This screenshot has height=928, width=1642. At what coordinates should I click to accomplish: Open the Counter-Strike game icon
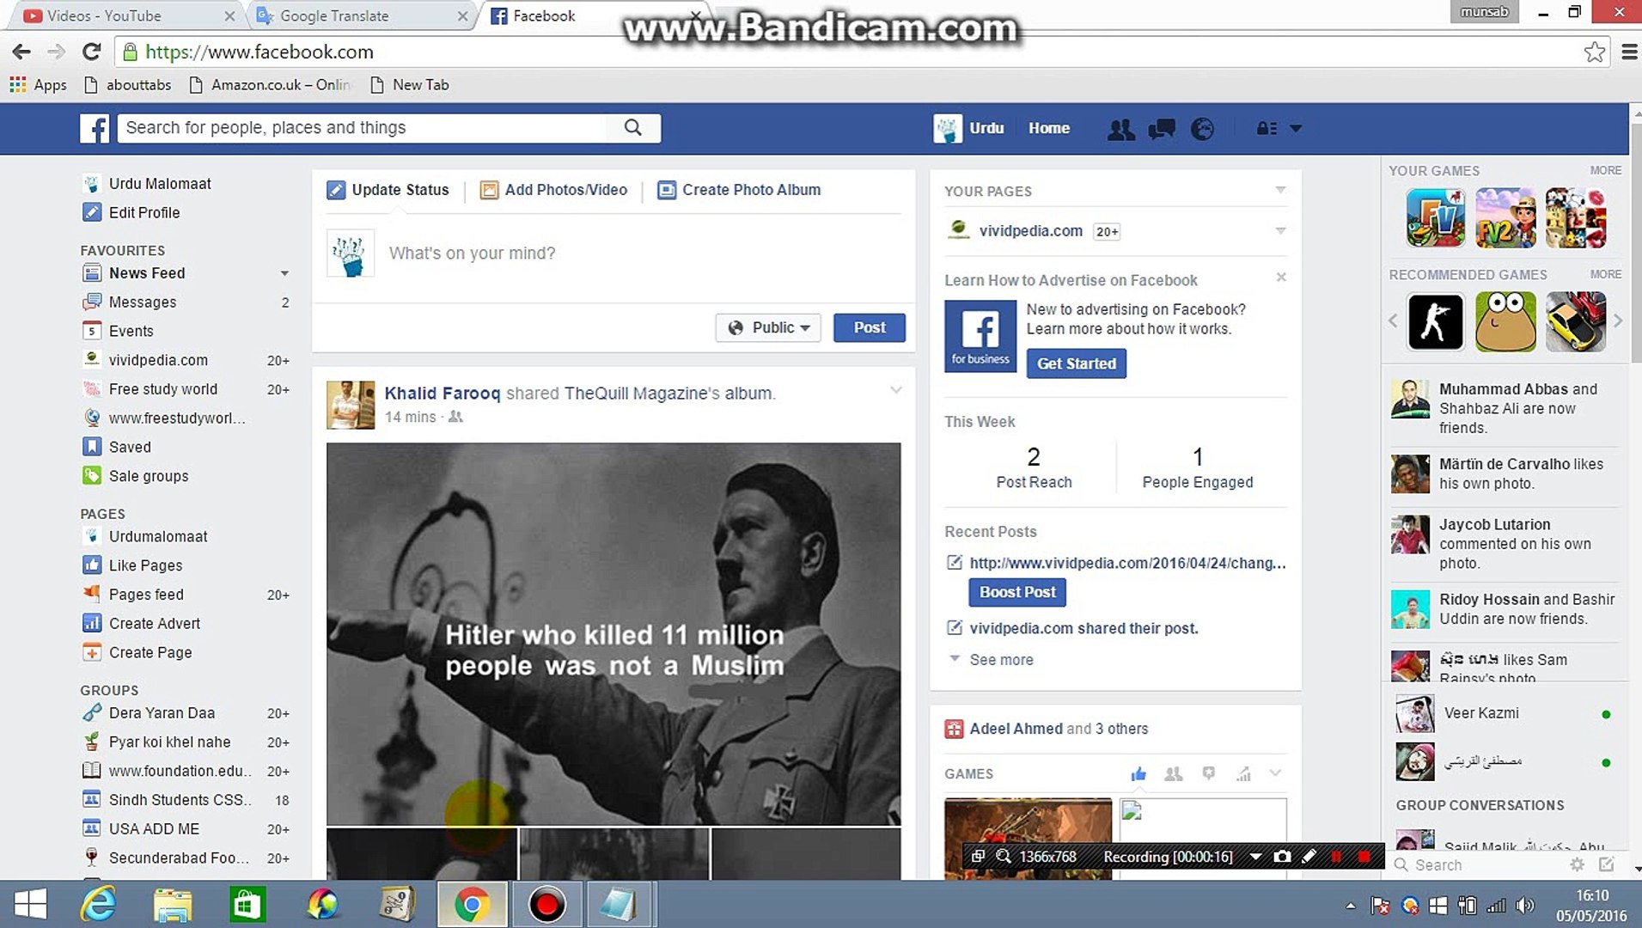pos(1435,321)
